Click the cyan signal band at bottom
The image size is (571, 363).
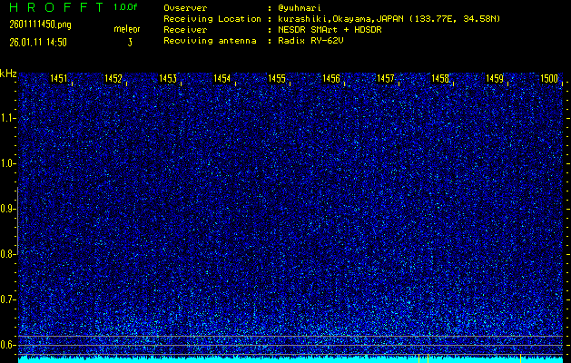[290, 359]
